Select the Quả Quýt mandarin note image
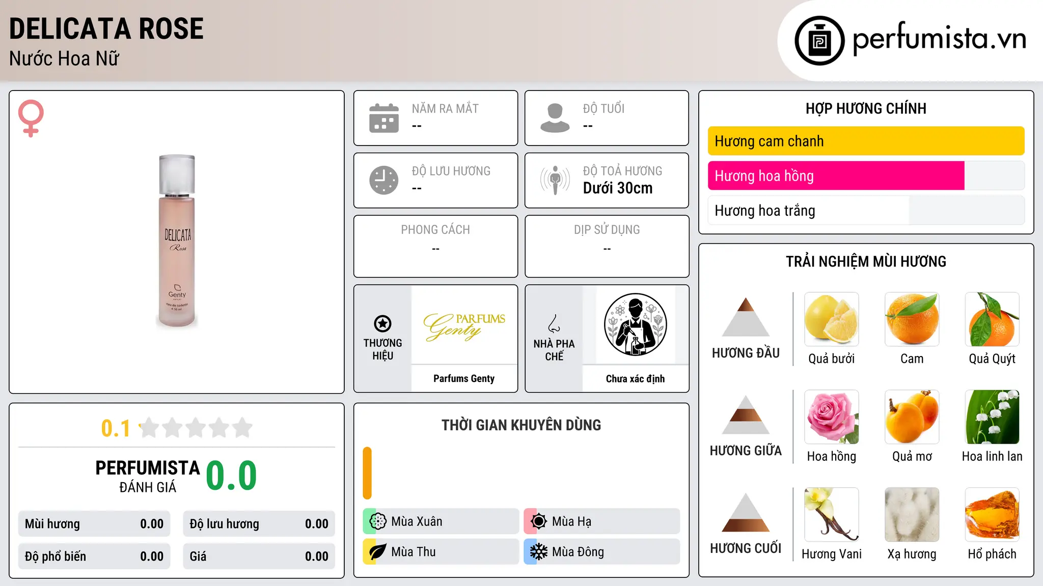This screenshot has width=1043, height=586. 992,319
